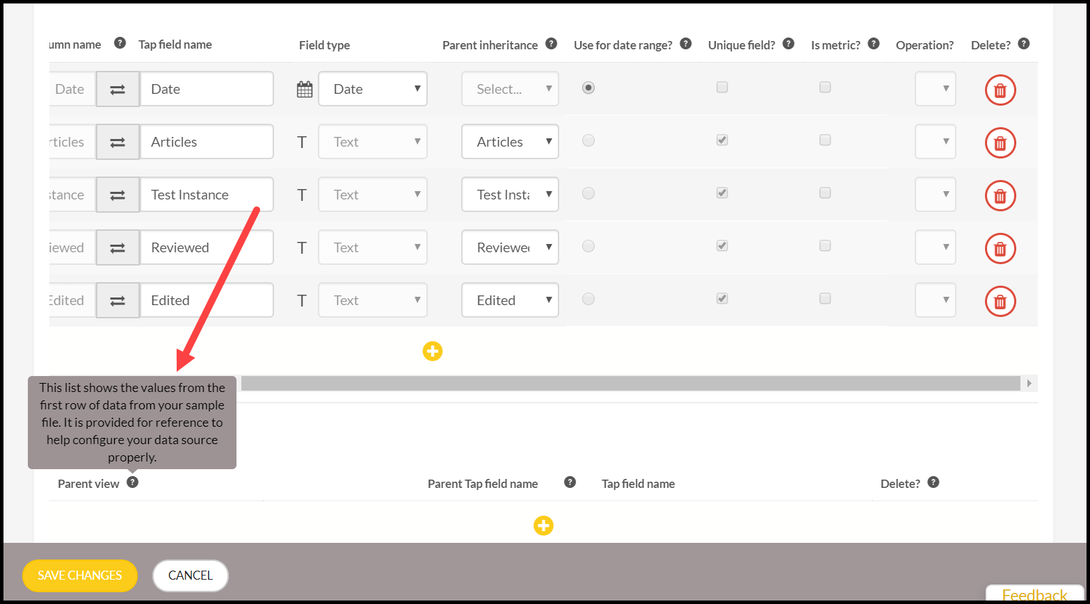Click swap arrows button in Reviewed row

point(118,247)
